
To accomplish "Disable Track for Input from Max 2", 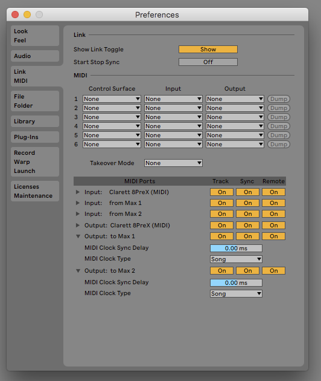I will pyautogui.click(x=221, y=214).
